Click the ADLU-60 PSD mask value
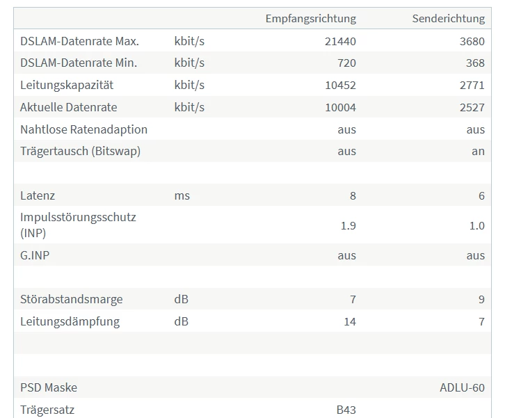This screenshot has width=505, height=418. click(x=462, y=387)
